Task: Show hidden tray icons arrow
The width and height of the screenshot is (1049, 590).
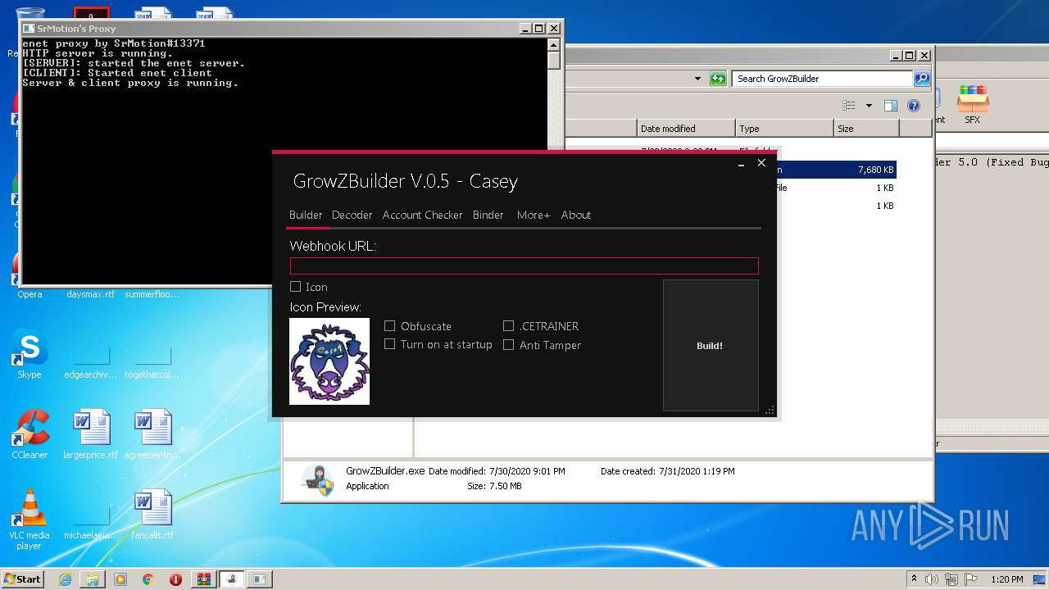Action: (914, 579)
